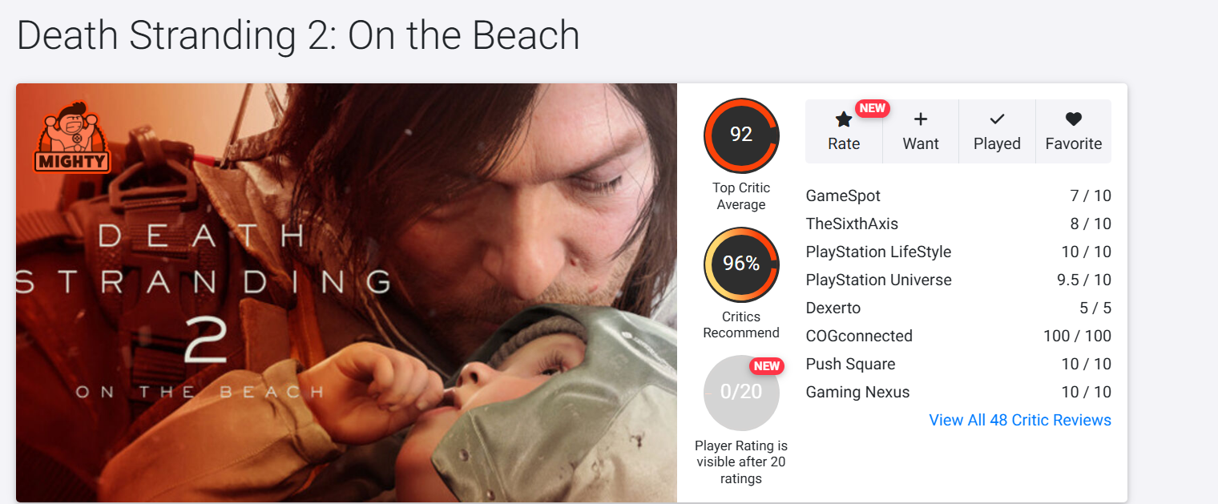This screenshot has width=1218, height=504.
Task: Click the Mighty badge on cover art
Action: (72, 137)
